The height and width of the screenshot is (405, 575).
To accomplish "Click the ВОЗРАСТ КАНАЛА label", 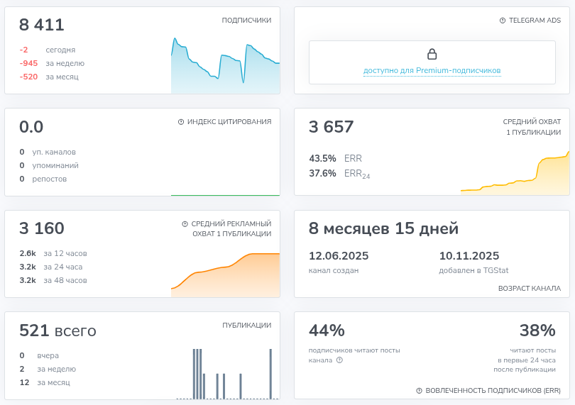I will click(529, 288).
